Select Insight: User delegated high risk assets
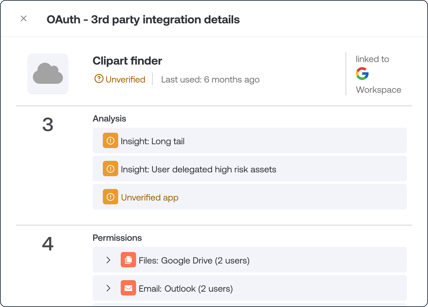 tap(198, 169)
